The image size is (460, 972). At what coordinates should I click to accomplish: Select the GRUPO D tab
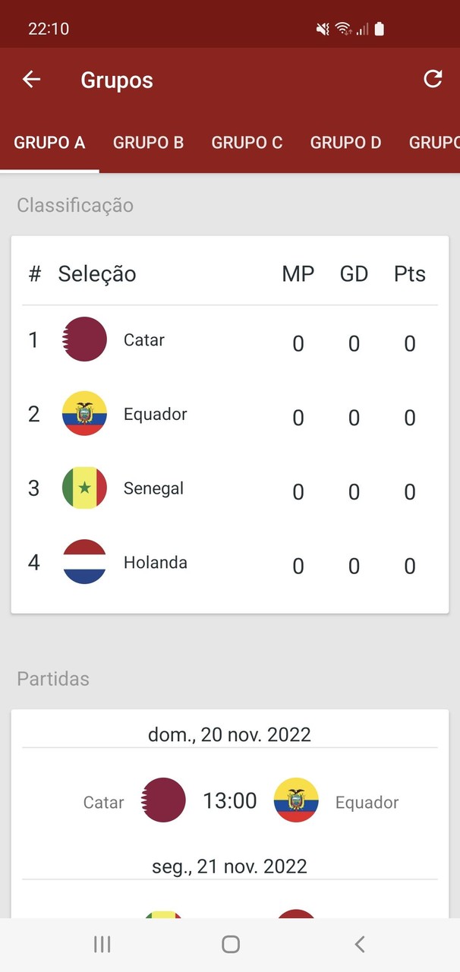click(345, 142)
